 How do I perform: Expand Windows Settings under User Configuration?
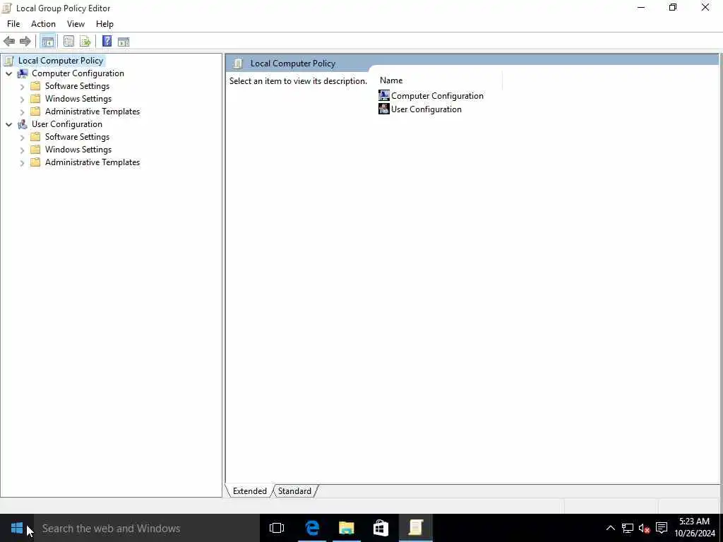22,150
